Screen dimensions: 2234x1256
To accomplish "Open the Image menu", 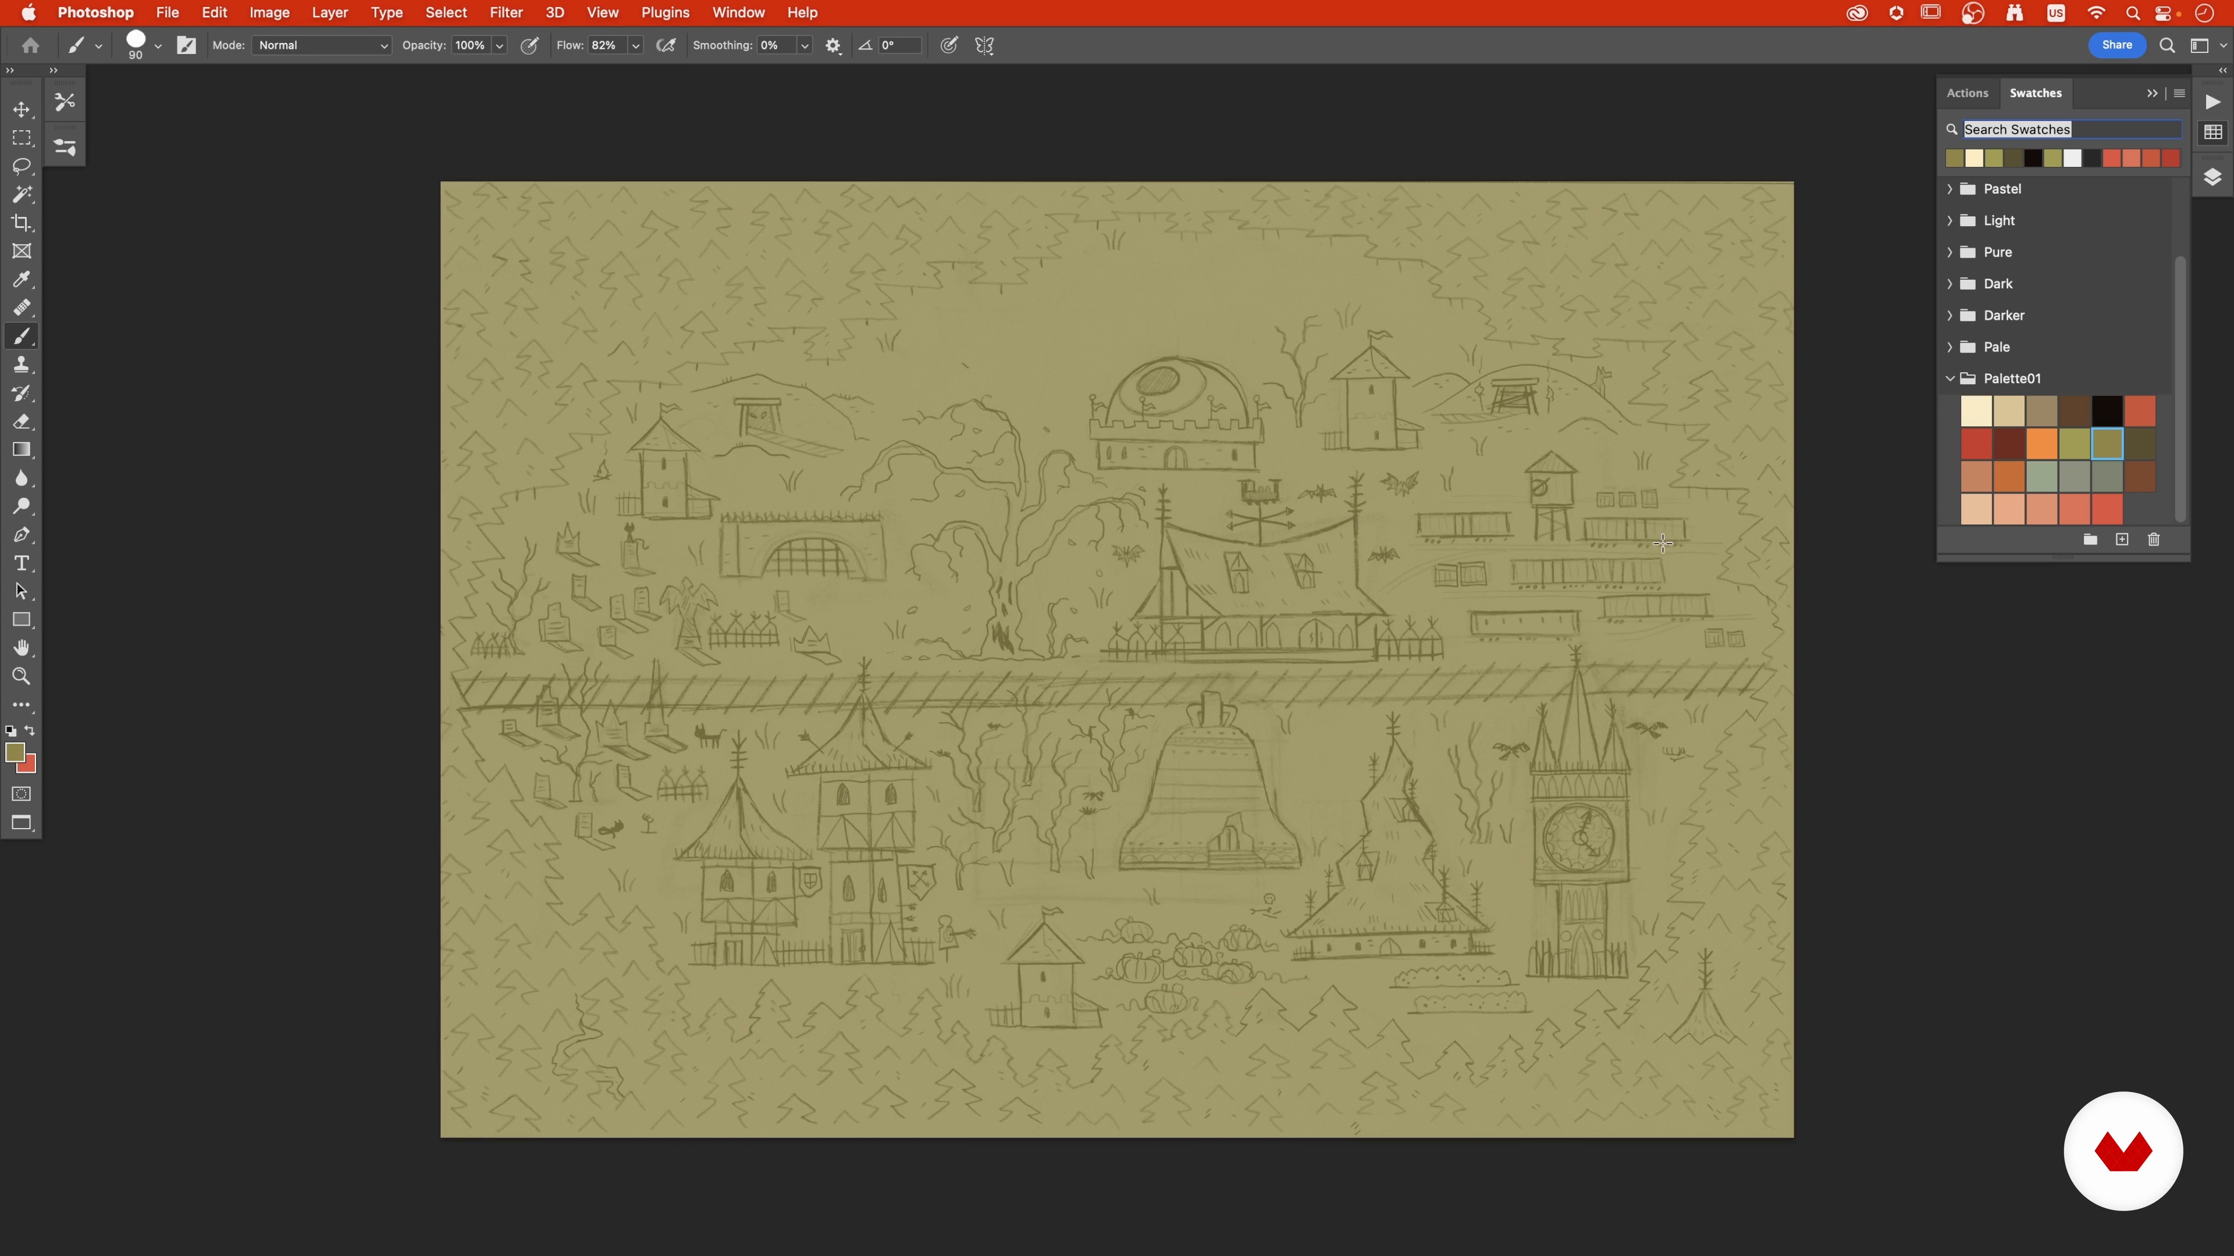I will tap(270, 13).
